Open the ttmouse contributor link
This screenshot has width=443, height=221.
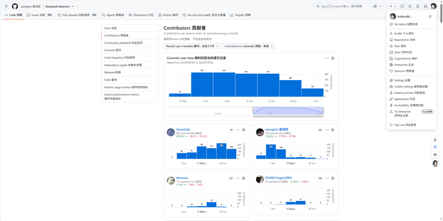pos(182,178)
